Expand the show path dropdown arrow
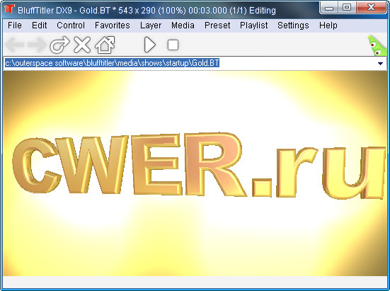 (380, 64)
